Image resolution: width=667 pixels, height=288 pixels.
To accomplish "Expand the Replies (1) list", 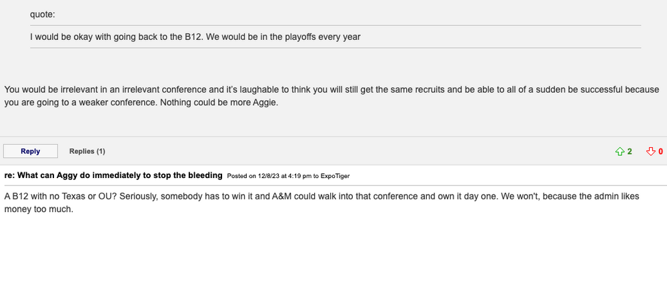I will tap(87, 151).
